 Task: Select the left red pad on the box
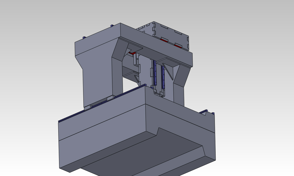164,40
